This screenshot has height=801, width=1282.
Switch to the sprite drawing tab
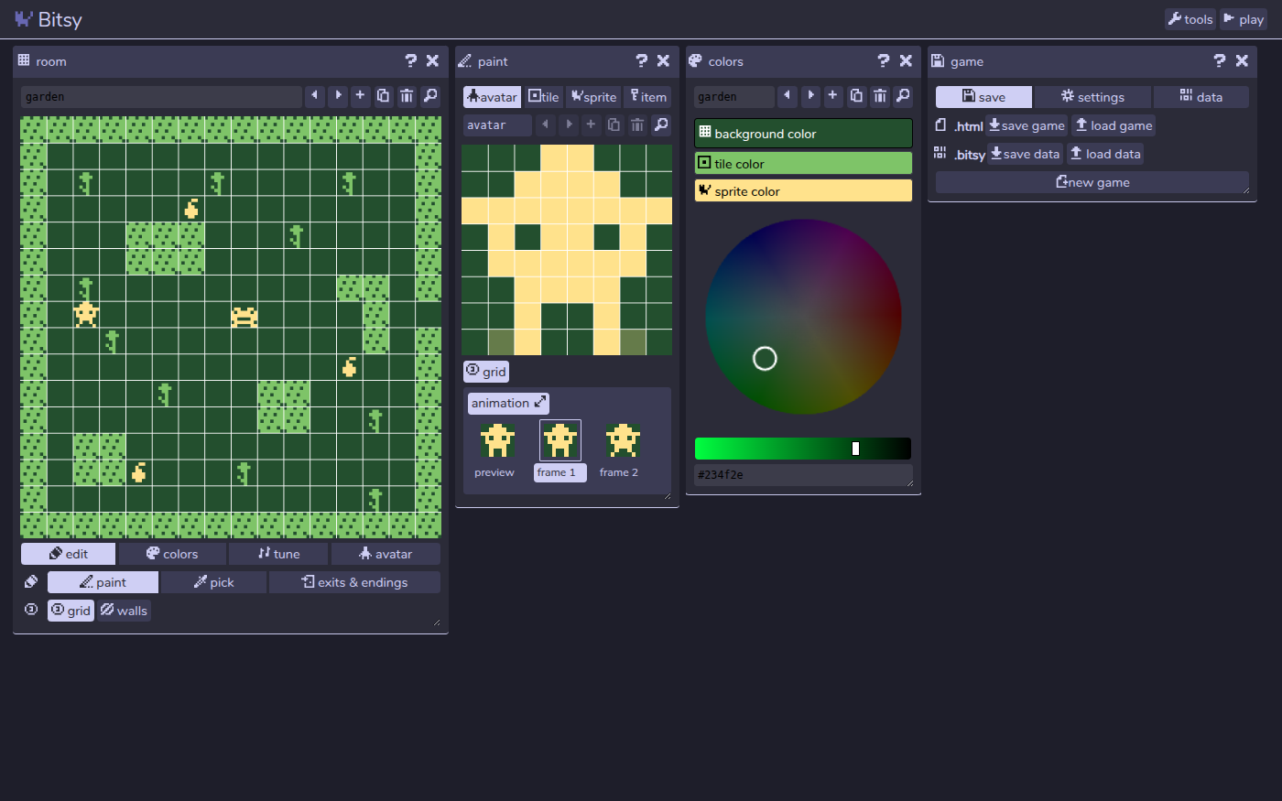[x=593, y=97]
